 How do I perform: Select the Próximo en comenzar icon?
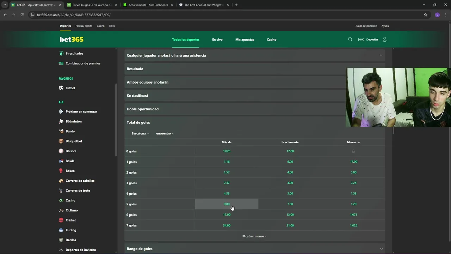(61, 111)
